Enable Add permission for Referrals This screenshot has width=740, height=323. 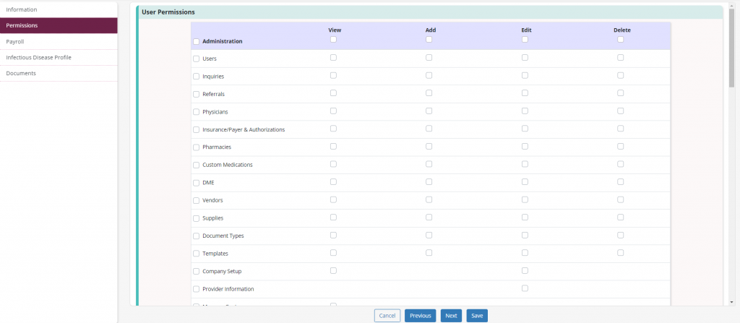tap(429, 93)
